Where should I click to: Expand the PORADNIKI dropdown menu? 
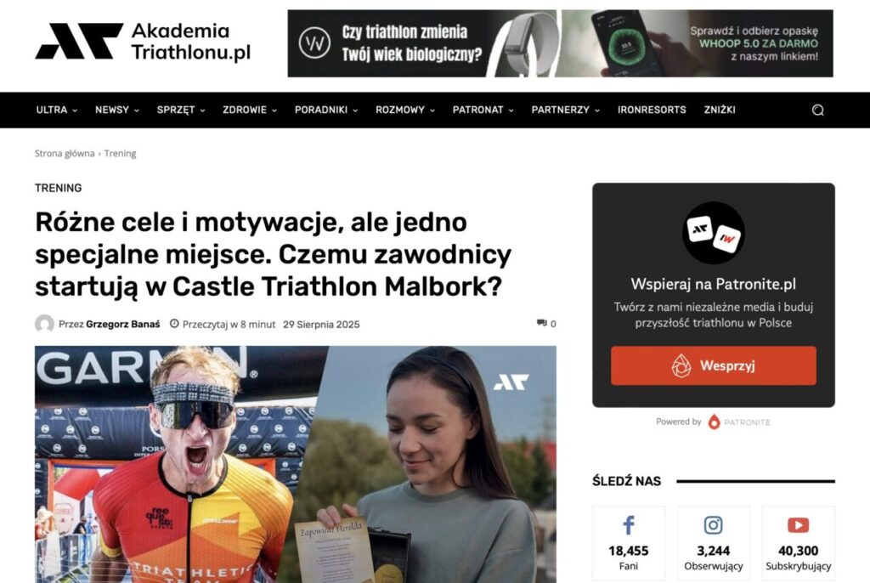pos(326,110)
